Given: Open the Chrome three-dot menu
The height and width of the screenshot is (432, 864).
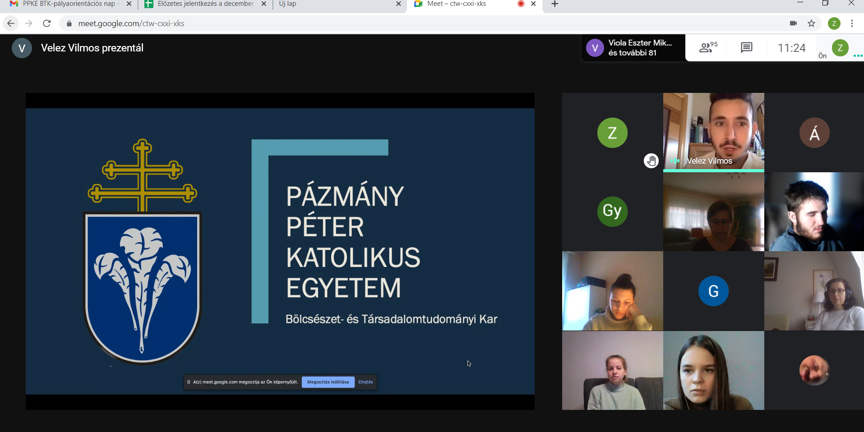Looking at the screenshot, I should click(x=852, y=23).
